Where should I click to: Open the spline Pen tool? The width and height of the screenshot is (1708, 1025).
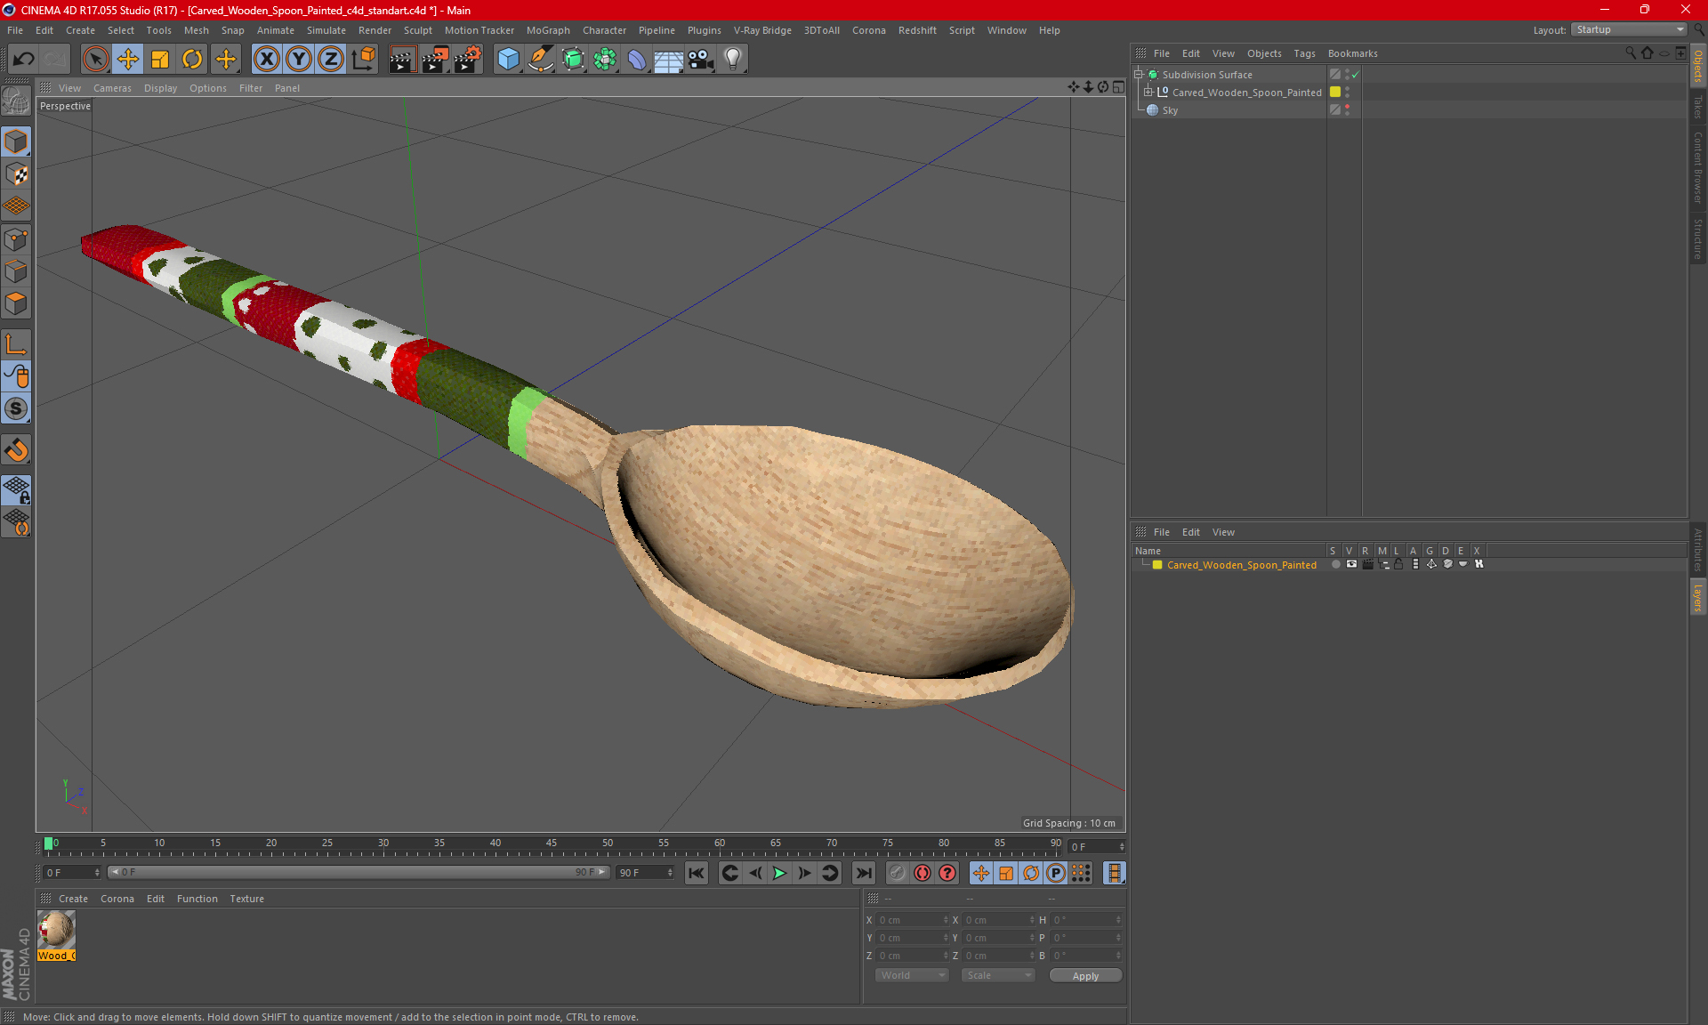pos(541,60)
